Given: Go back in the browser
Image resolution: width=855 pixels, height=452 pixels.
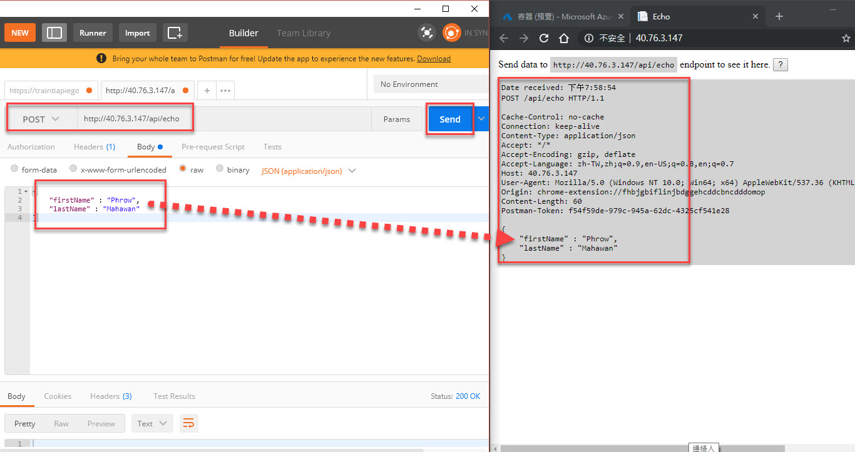Looking at the screenshot, I should click(504, 38).
